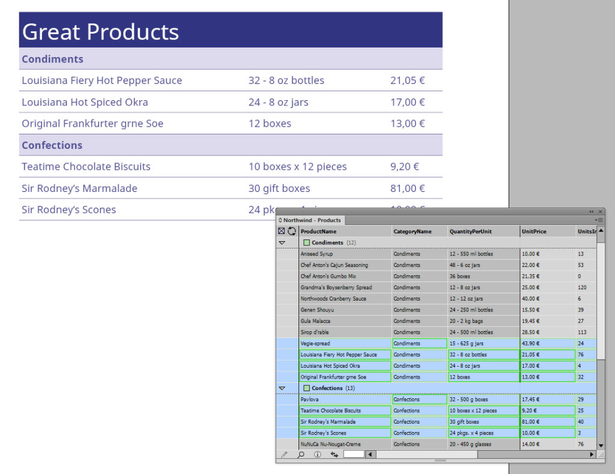This screenshot has width=615, height=474.
Task: Click the horizontal scrollbar thumb
Action: [426, 454]
